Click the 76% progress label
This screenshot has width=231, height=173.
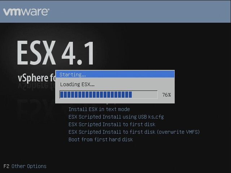[166, 95]
